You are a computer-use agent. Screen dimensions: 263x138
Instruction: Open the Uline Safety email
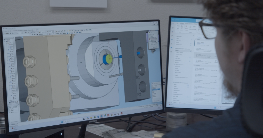[205, 43]
